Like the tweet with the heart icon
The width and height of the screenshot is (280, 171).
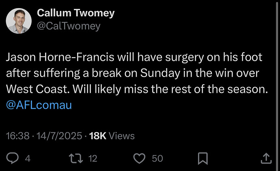tap(139, 158)
